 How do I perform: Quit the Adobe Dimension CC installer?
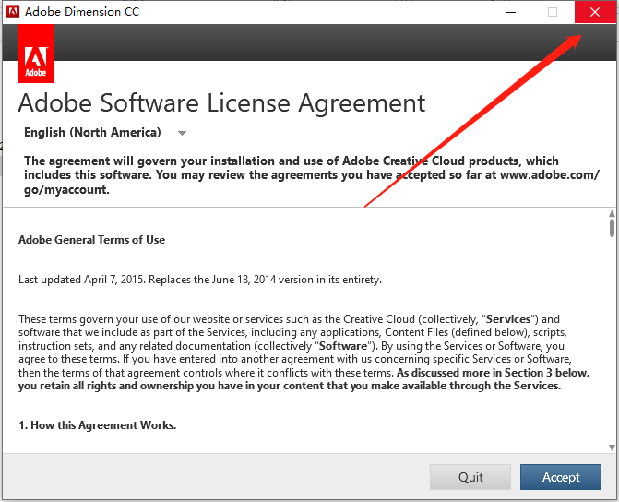click(x=470, y=477)
